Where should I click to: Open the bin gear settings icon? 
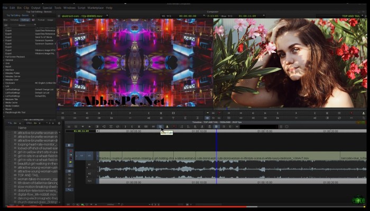(59, 123)
